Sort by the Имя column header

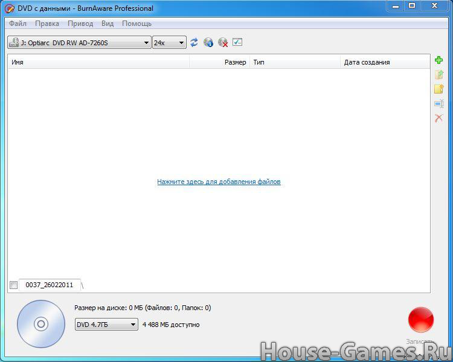pyautogui.click(x=98, y=62)
